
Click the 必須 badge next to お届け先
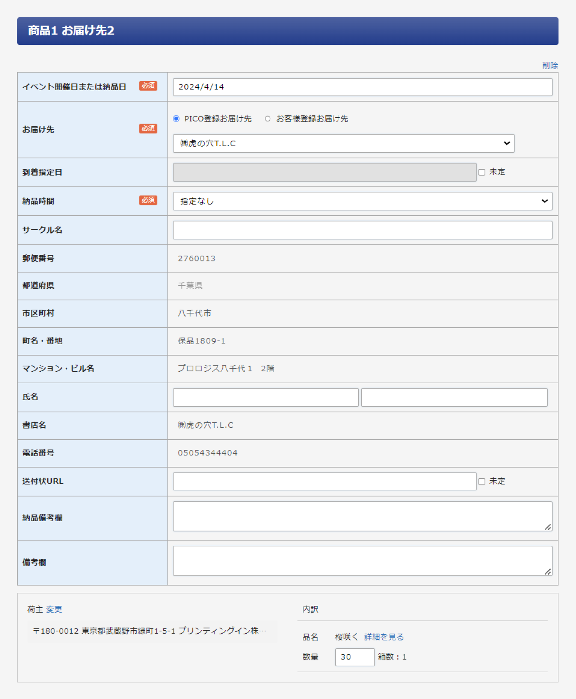[148, 128]
